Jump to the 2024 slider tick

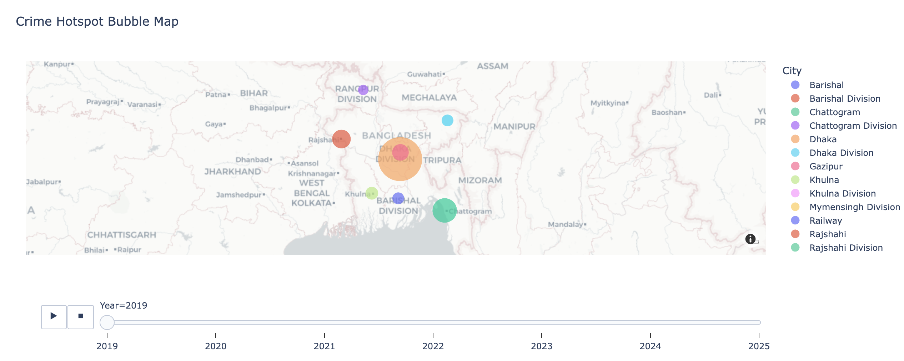click(x=651, y=346)
